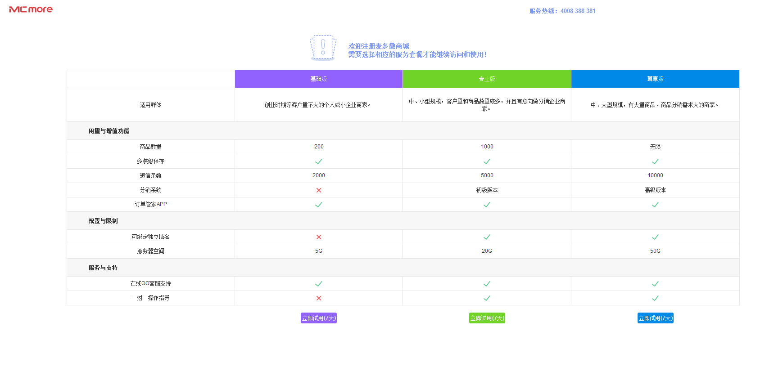Click the 专业版 description 中、小型规模
The width and height of the screenshot is (783, 367).
pyautogui.click(x=487, y=105)
